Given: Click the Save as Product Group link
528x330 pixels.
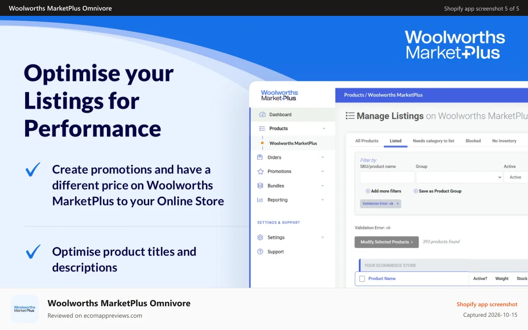Looking at the screenshot, I should pyautogui.click(x=440, y=191).
